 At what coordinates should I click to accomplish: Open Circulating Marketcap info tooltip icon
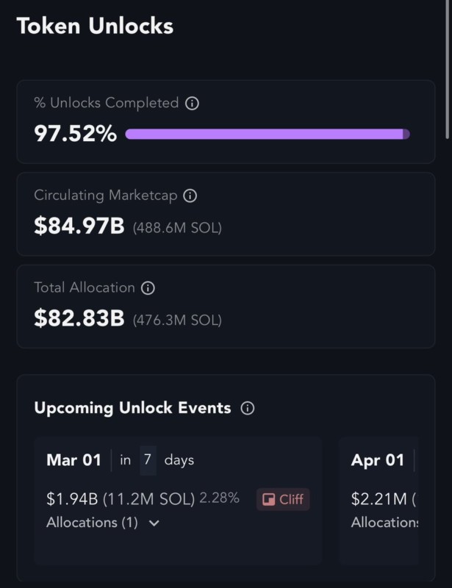(x=190, y=196)
